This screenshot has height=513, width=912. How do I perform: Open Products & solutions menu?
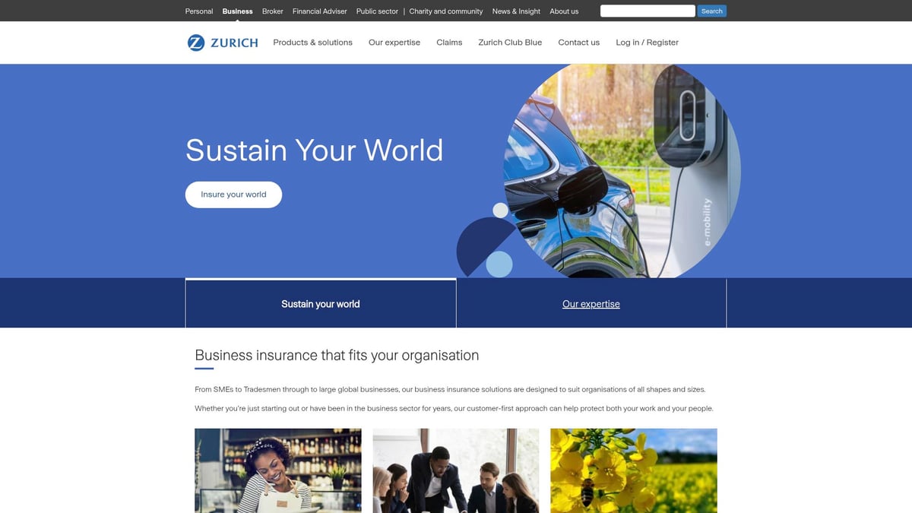[312, 42]
